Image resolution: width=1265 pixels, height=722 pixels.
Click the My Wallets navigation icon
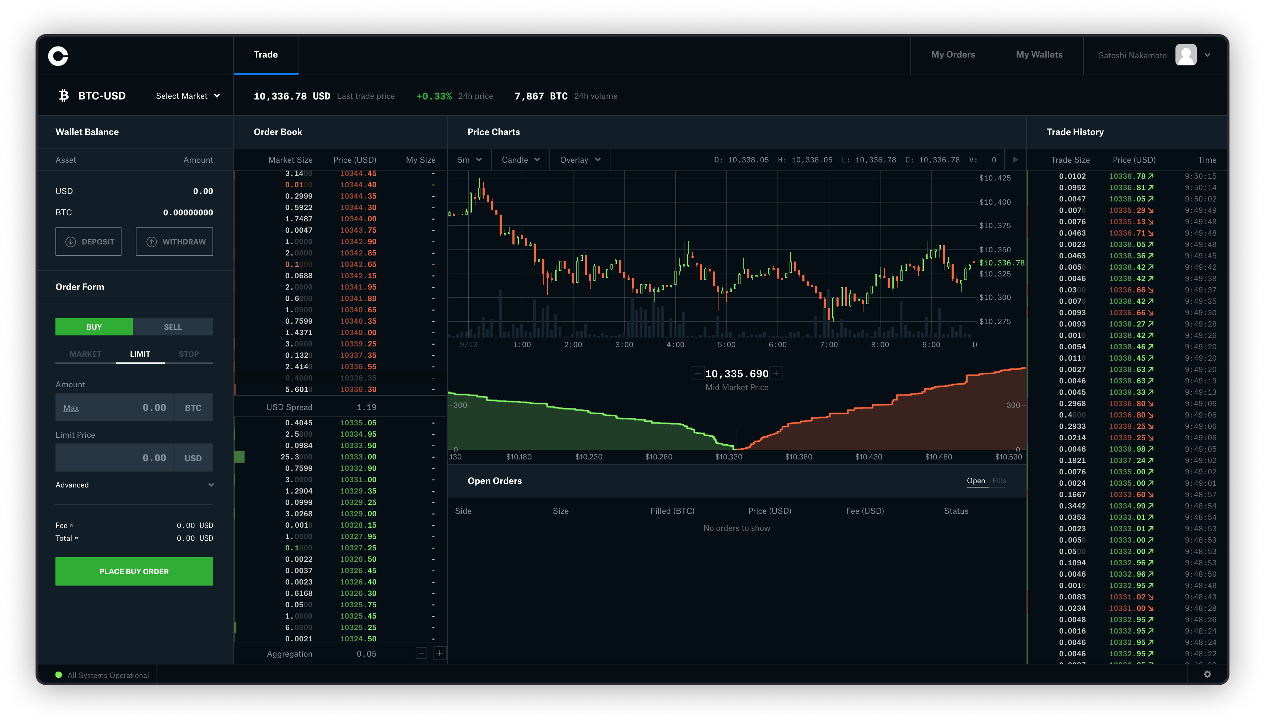coord(1040,54)
